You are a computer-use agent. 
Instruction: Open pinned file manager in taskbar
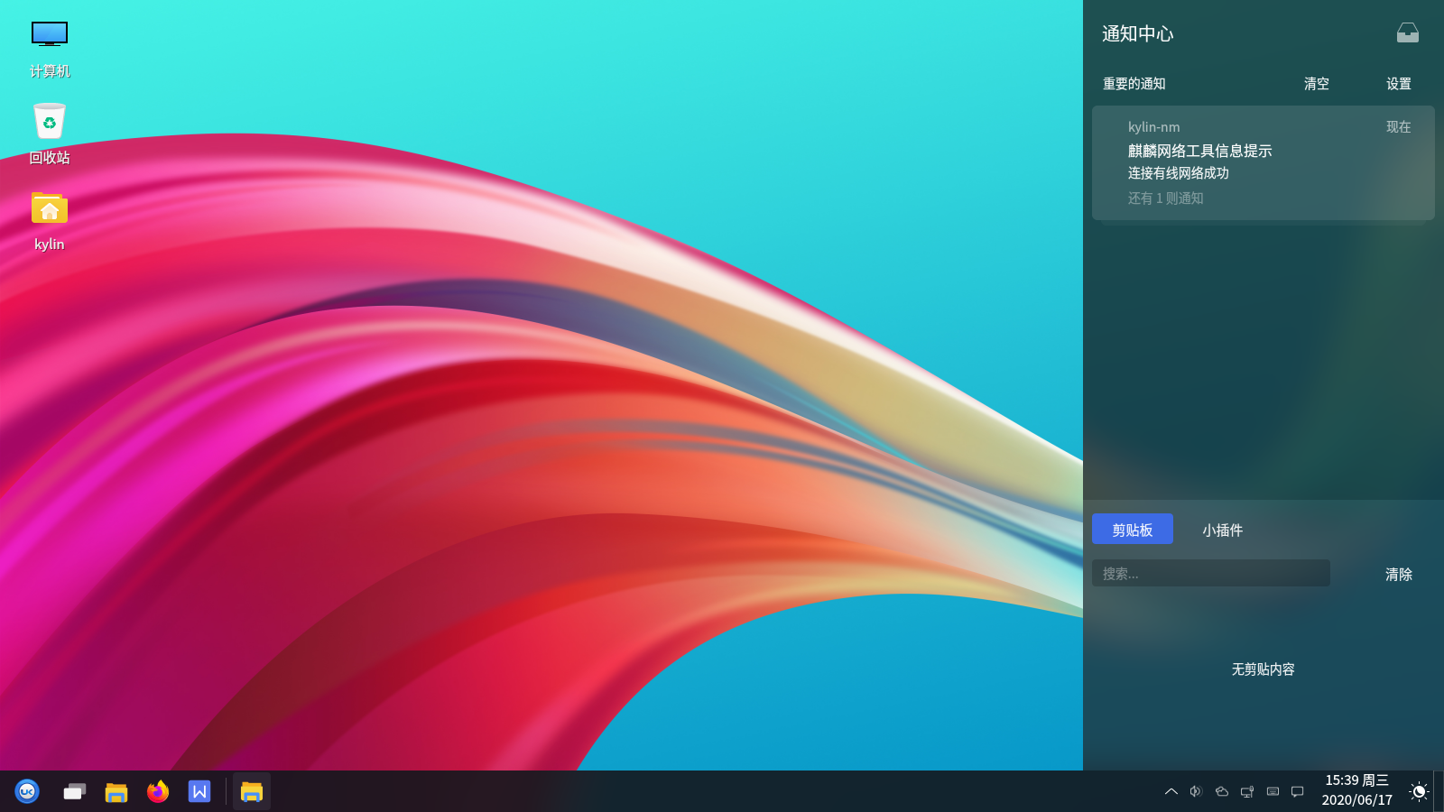click(116, 791)
